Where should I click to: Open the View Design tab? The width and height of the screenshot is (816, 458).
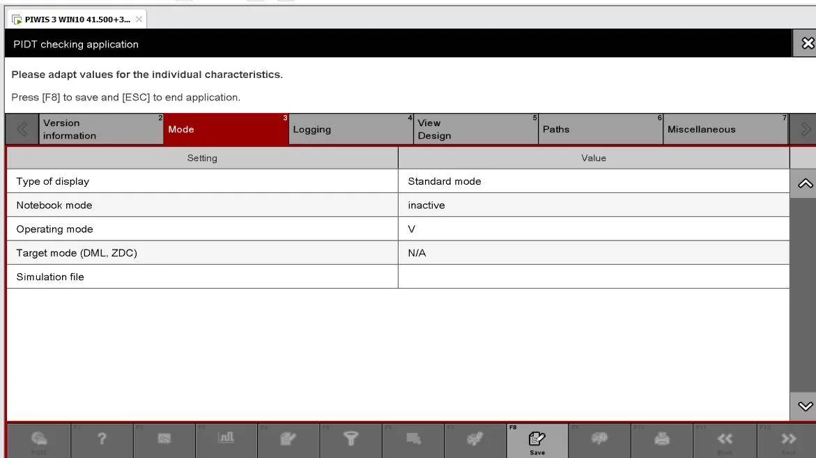[x=476, y=129]
